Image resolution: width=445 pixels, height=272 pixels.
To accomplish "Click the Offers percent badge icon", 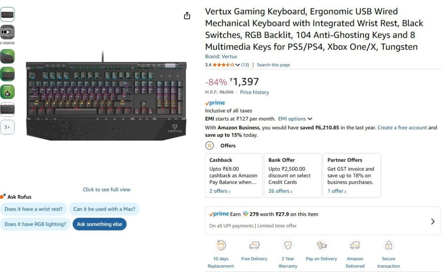I will pyautogui.click(x=210, y=146).
